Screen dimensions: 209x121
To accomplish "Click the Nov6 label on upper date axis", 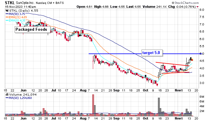I will [179, 90].
